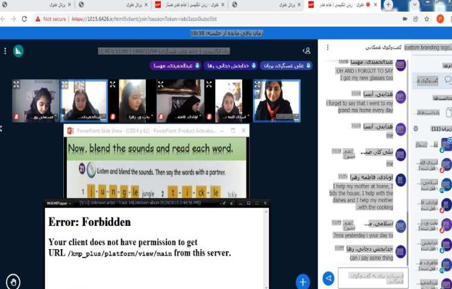
Task: Close the first browser tab with its X
Action: (69, 5)
